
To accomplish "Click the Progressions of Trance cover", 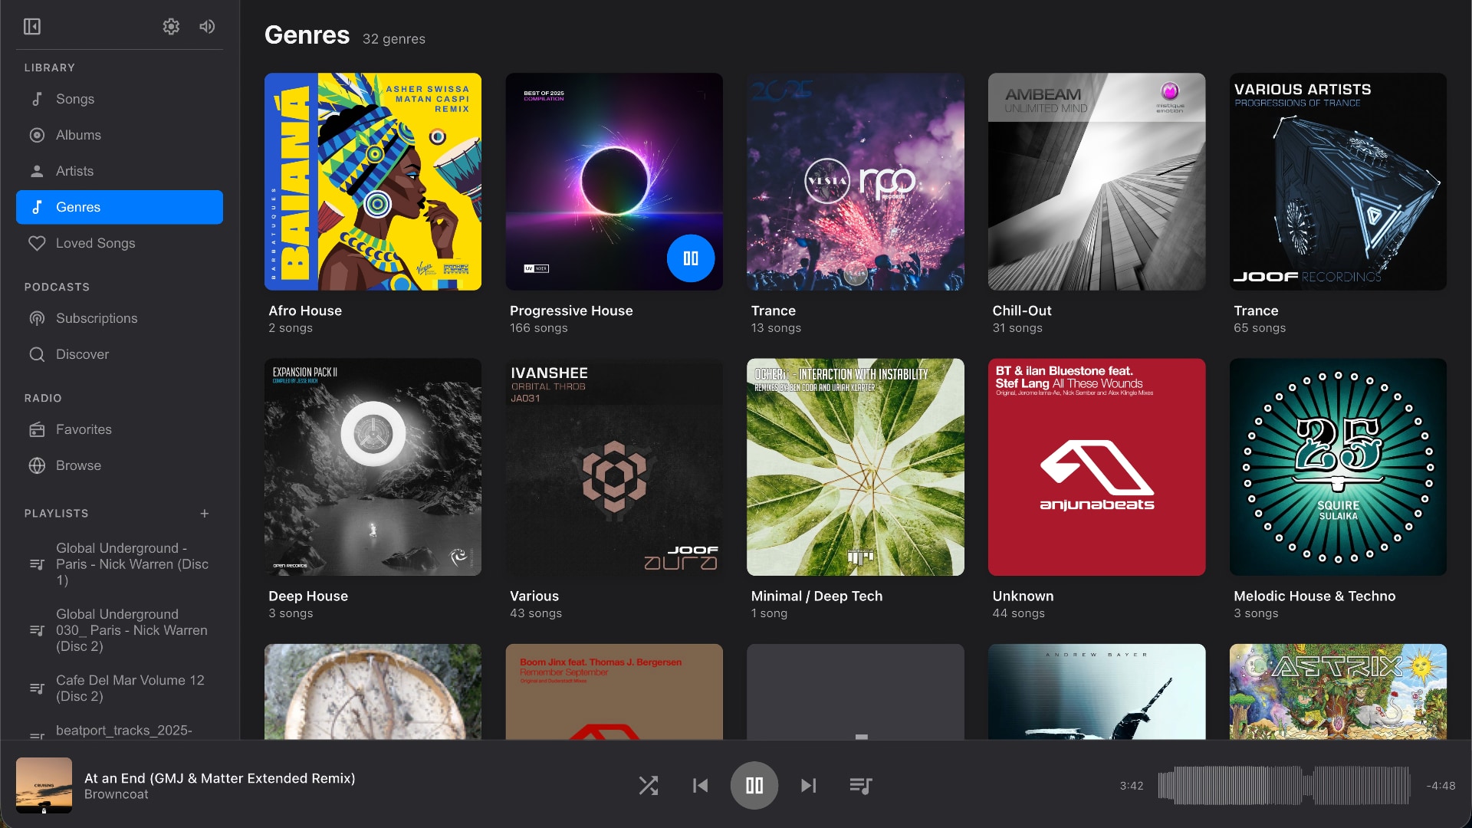I will tap(1338, 182).
